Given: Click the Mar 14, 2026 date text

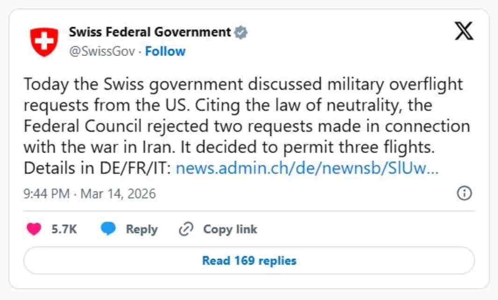Looking at the screenshot, I should [118, 193].
